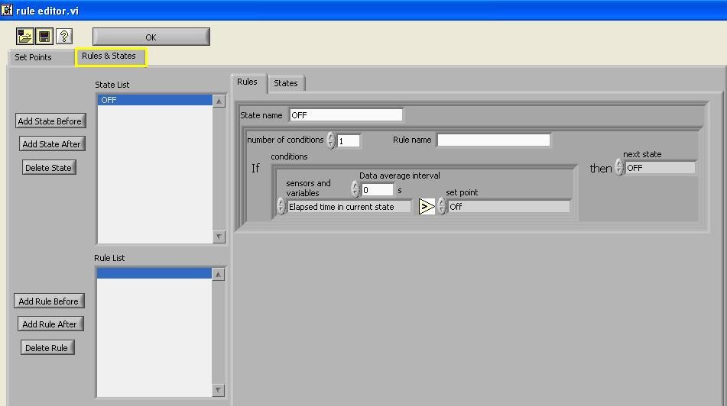Open the Elapsed time in current state selector
Image resolution: width=727 pixels, height=406 pixels.
point(349,207)
